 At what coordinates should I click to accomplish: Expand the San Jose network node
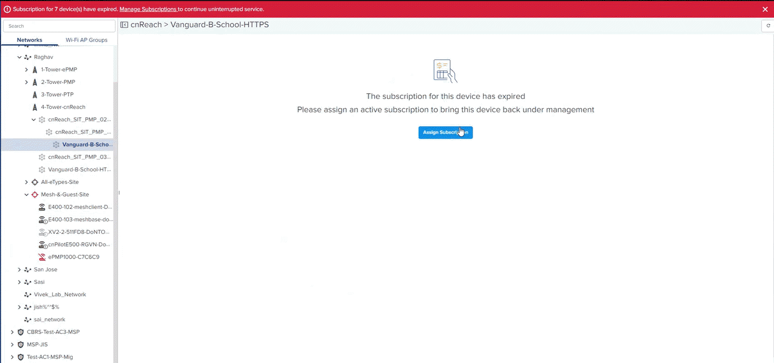[19, 270]
